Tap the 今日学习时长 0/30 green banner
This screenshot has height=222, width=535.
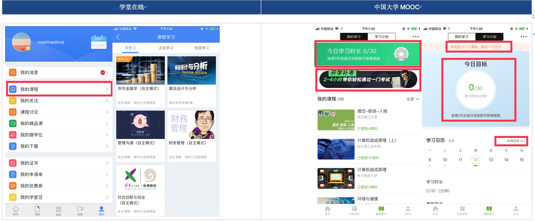368,54
